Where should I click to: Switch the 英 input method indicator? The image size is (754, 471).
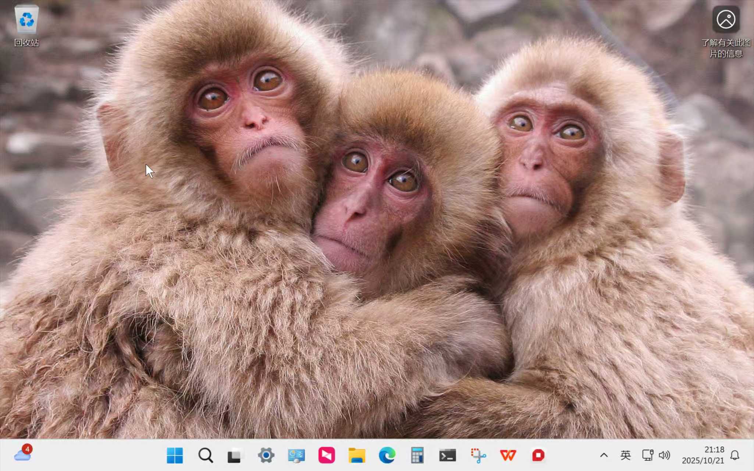[x=625, y=456]
